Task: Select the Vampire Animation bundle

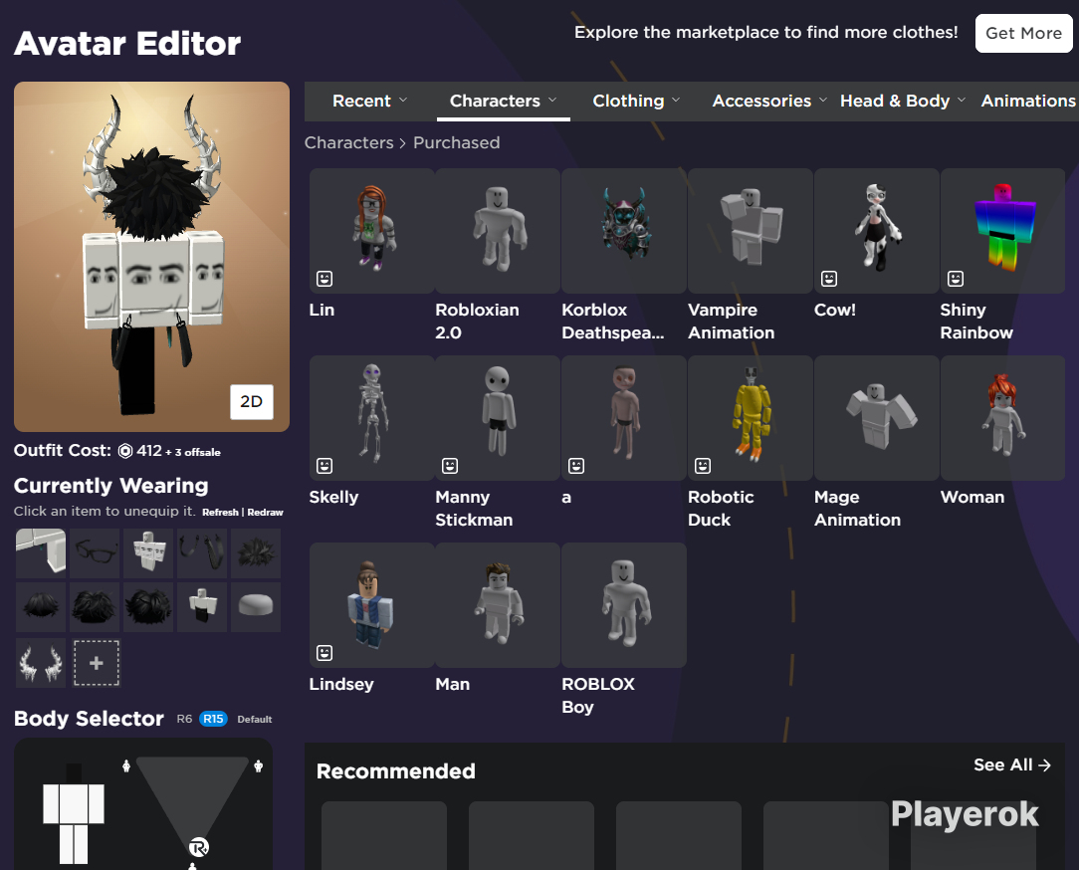Action: point(751,231)
